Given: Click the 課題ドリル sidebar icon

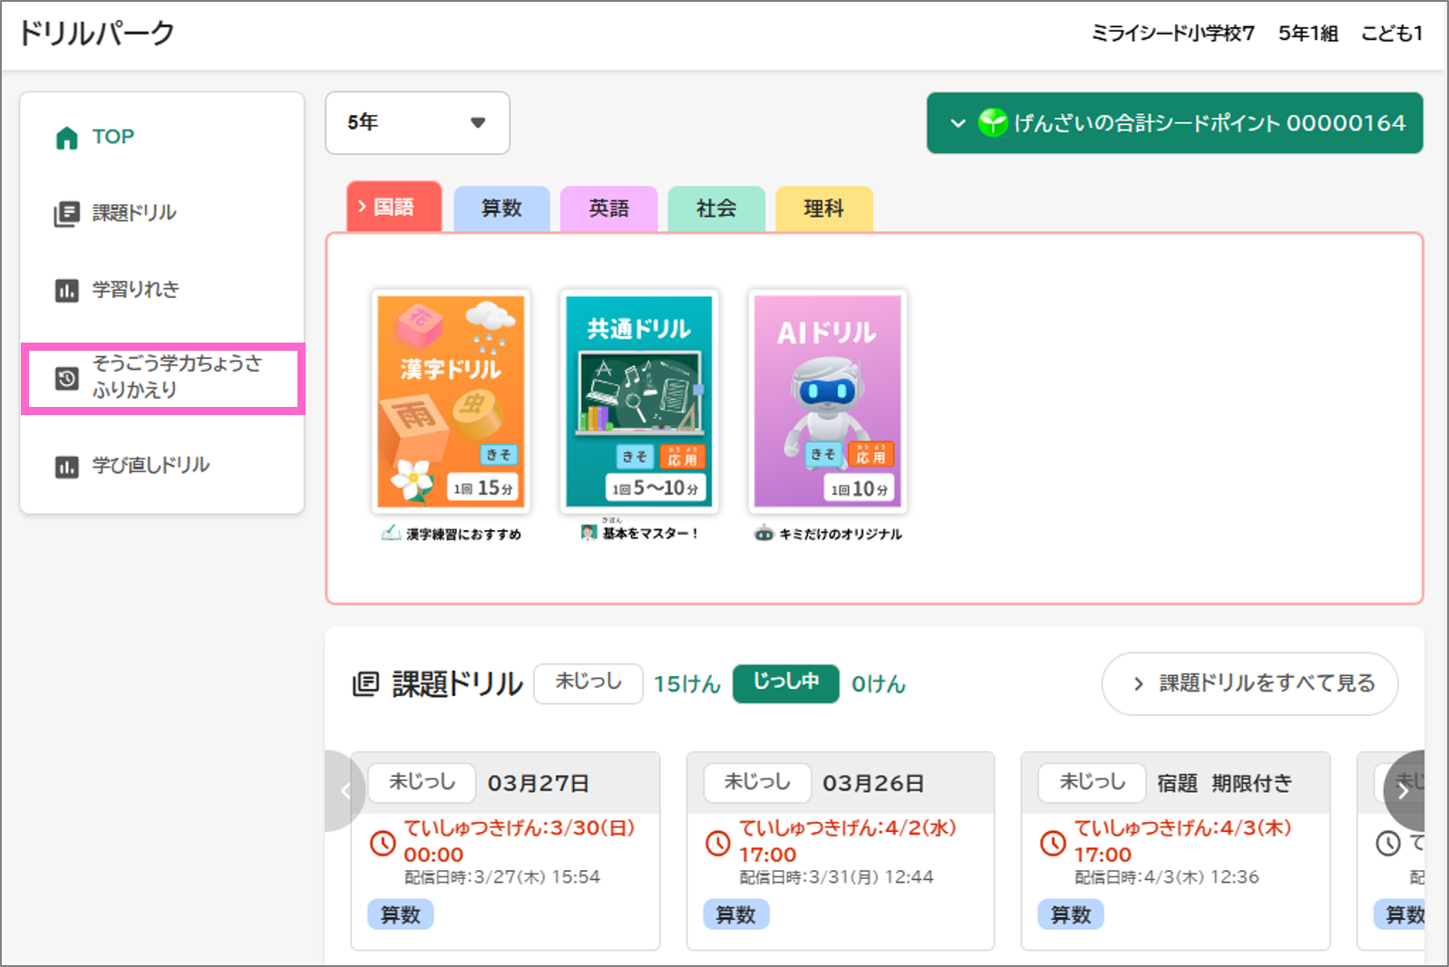Looking at the screenshot, I should pyautogui.click(x=67, y=214).
